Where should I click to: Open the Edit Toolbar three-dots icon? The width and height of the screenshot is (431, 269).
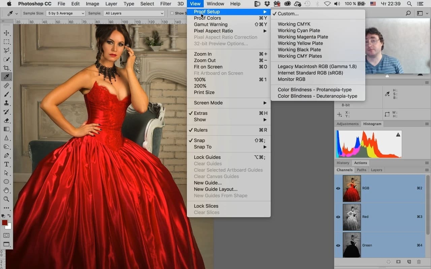(x=6, y=208)
